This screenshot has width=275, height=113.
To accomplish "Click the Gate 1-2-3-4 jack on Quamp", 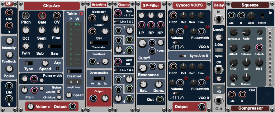I will (x=118, y=13).
